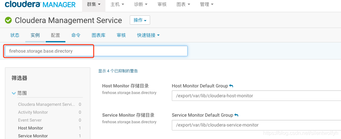Image resolution: width=341 pixels, height=139 pixels.
Task: Open the 群集 dropdown menu
Action: coord(94,5)
